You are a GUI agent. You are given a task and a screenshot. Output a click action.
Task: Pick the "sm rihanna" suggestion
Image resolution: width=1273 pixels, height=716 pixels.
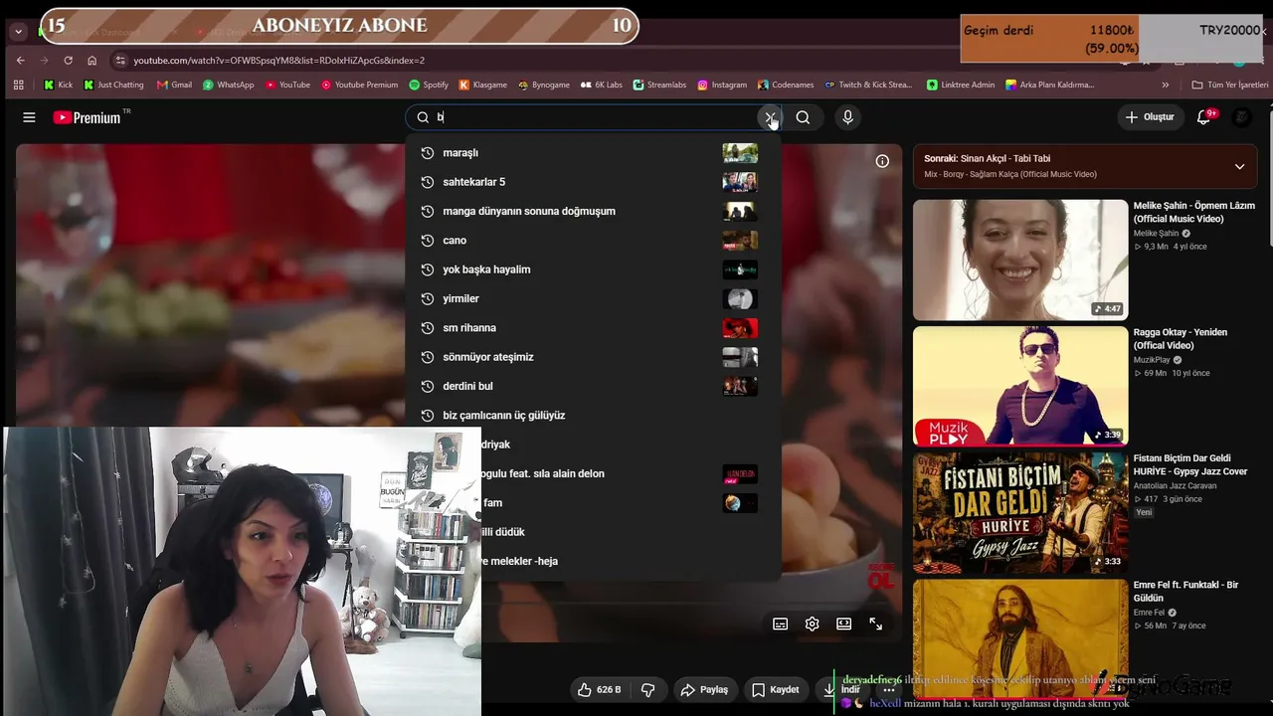(x=593, y=328)
